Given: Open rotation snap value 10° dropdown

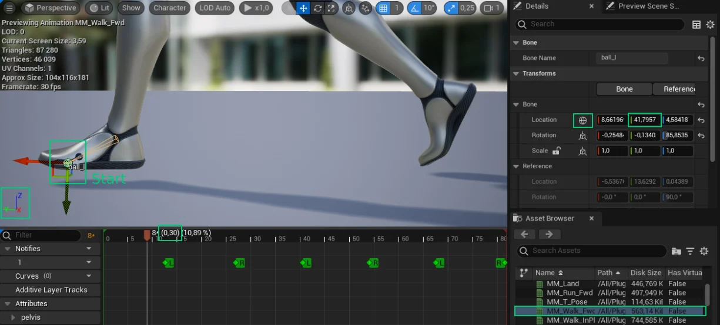Looking at the screenshot, I should [429, 8].
